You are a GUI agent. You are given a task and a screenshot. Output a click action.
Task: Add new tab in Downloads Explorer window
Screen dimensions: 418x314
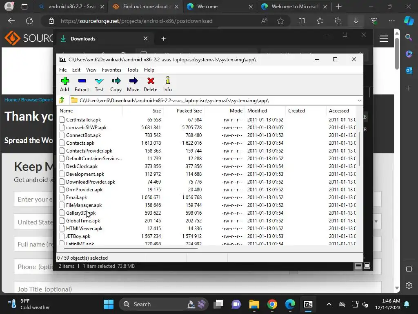click(x=163, y=39)
